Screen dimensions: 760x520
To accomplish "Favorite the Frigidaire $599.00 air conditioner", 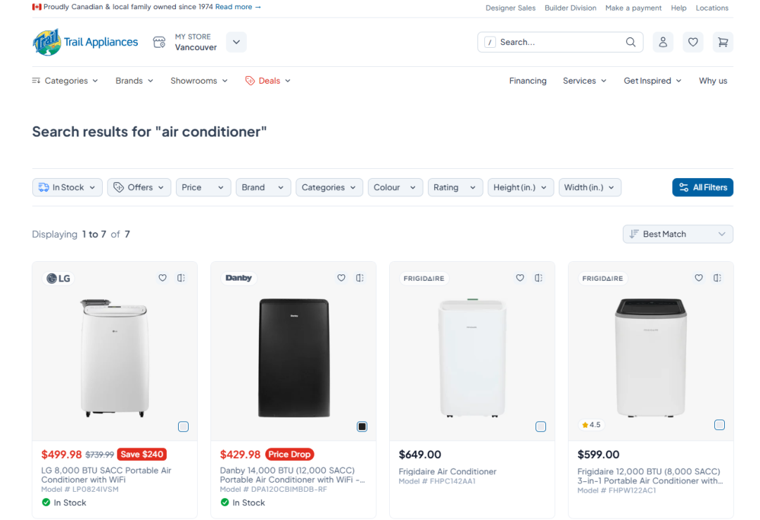I will (699, 278).
